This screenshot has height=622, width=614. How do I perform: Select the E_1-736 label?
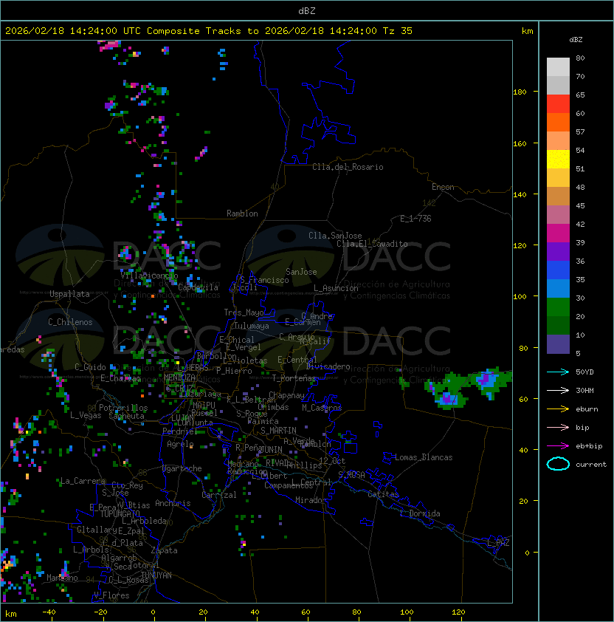pos(415,219)
